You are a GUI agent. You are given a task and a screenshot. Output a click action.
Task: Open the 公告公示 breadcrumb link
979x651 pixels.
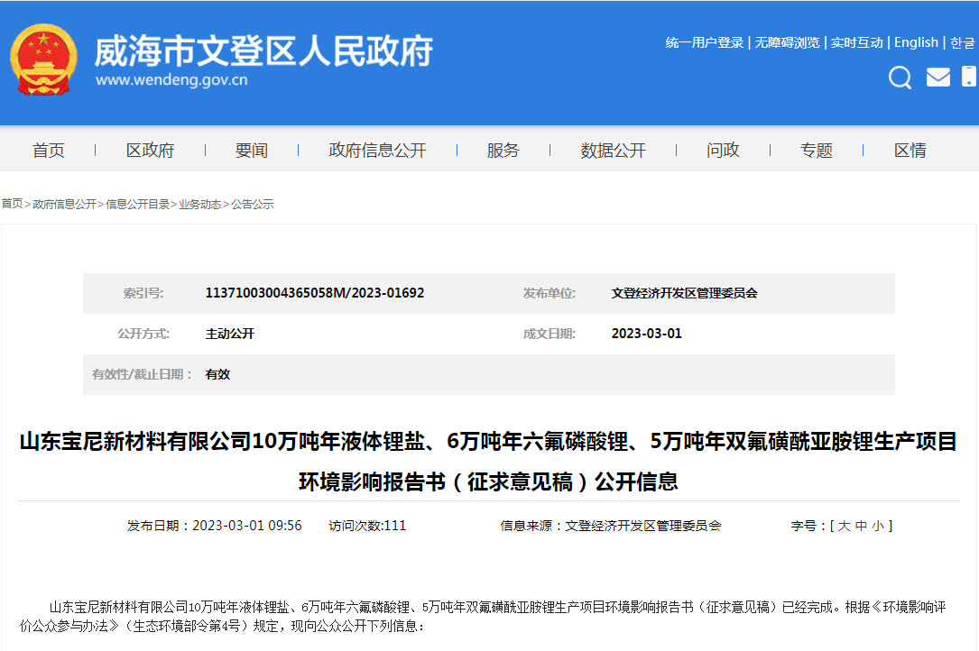pos(253,205)
